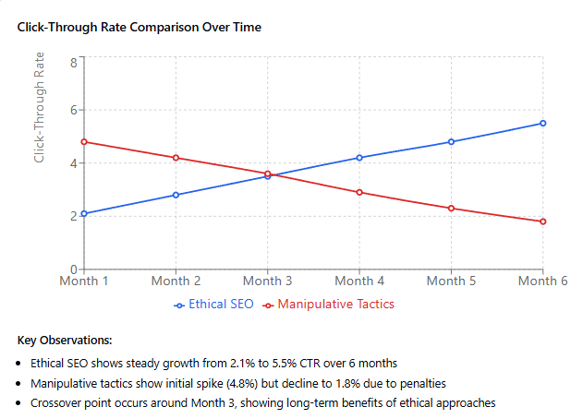Click Ethical SEO marker at Month 4
Screen dimensions: 583x419
click(359, 158)
